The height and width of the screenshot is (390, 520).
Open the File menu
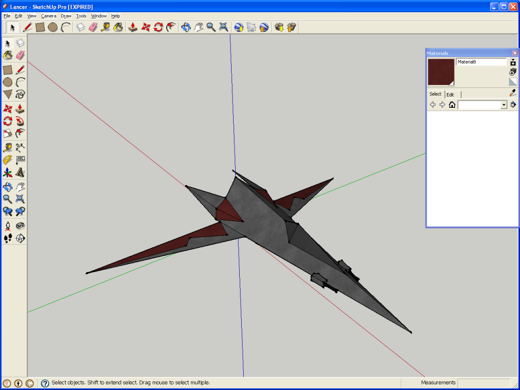[x=7, y=16]
